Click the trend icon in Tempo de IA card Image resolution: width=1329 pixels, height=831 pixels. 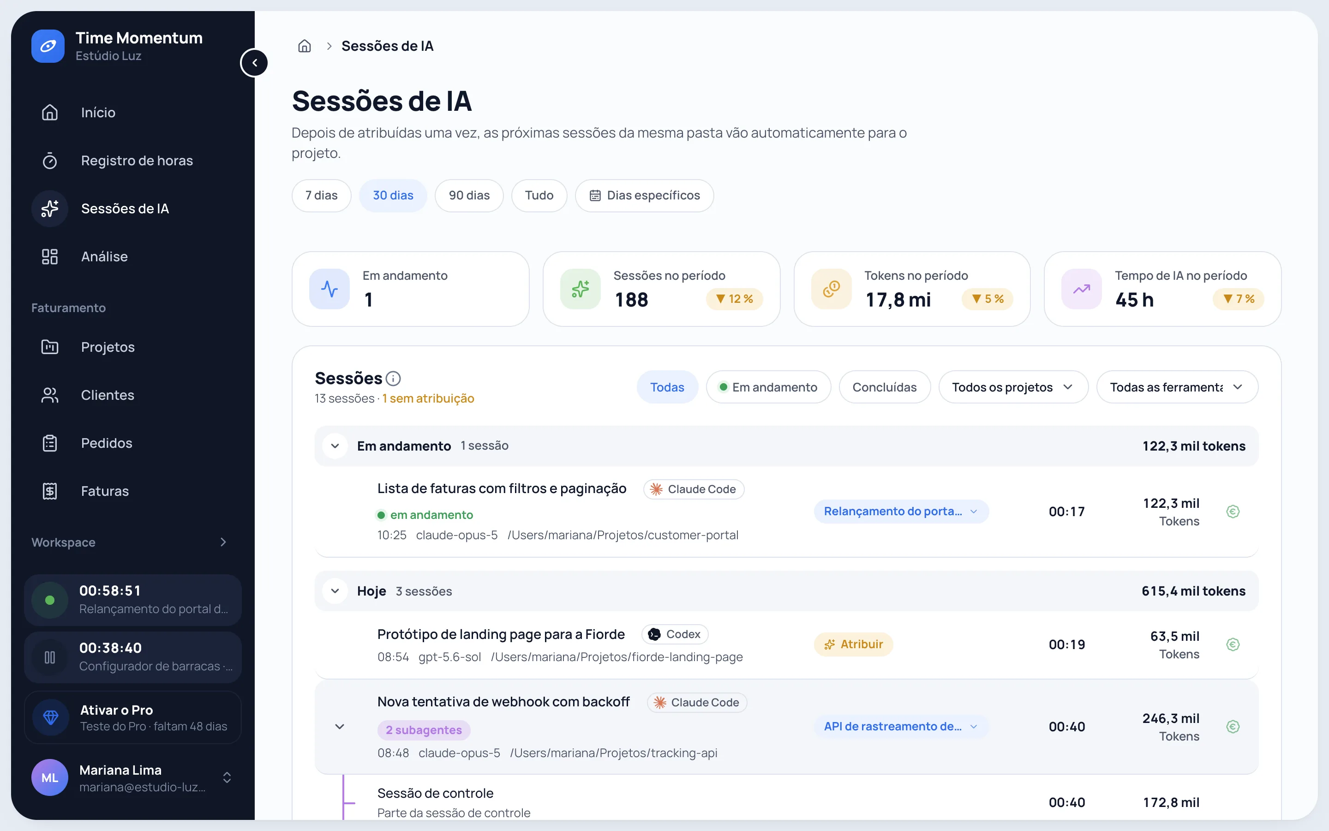[1082, 289]
